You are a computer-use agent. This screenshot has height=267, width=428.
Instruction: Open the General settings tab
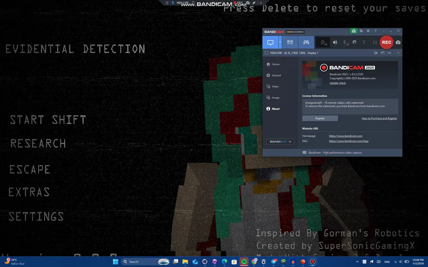pos(274,75)
